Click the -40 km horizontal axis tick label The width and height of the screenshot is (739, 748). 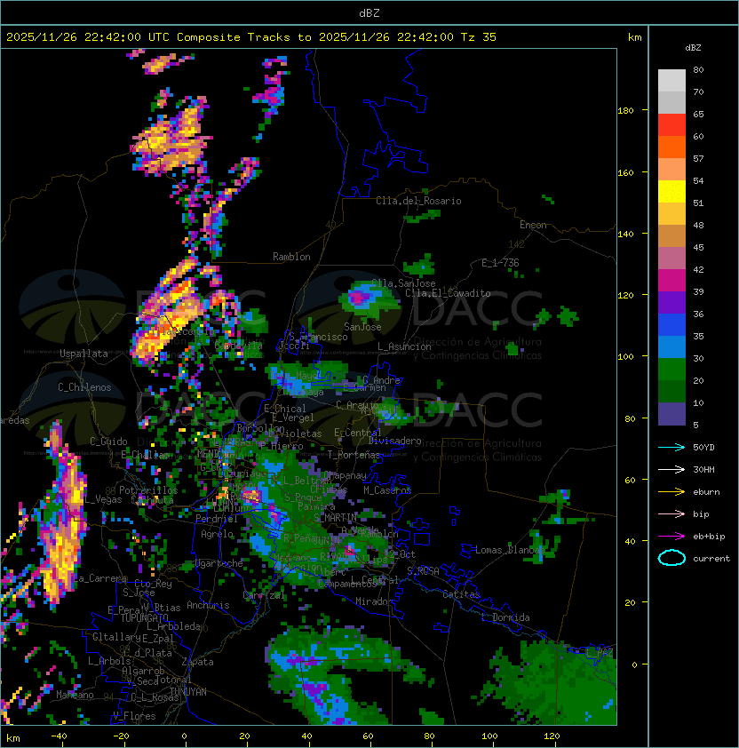59,736
